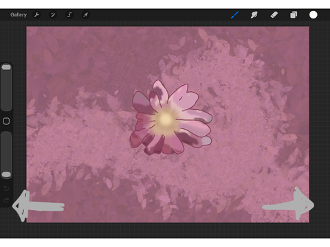This screenshot has height=247, width=330.
Task: Open the Gallery
Action: click(x=19, y=15)
